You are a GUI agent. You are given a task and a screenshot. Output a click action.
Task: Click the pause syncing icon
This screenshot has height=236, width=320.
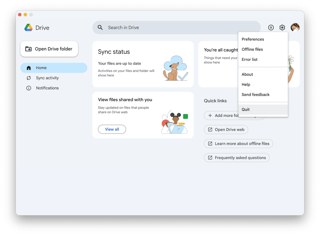click(x=271, y=28)
